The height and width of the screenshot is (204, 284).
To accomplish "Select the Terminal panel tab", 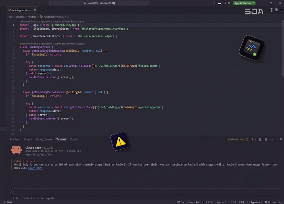I will pyautogui.click(x=61, y=139).
